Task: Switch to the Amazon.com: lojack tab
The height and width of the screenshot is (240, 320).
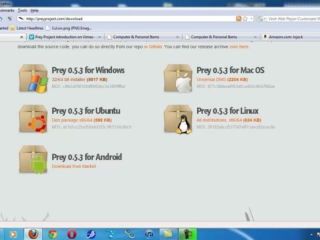Action: click(286, 37)
